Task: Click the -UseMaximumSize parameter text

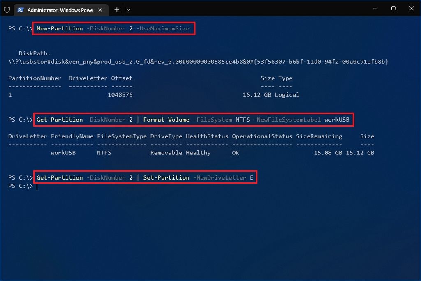Action: click(164, 28)
